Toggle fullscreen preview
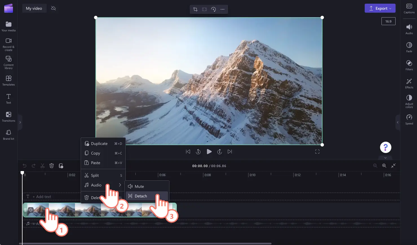This screenshot has height=245, width=417. coord(317,152)
